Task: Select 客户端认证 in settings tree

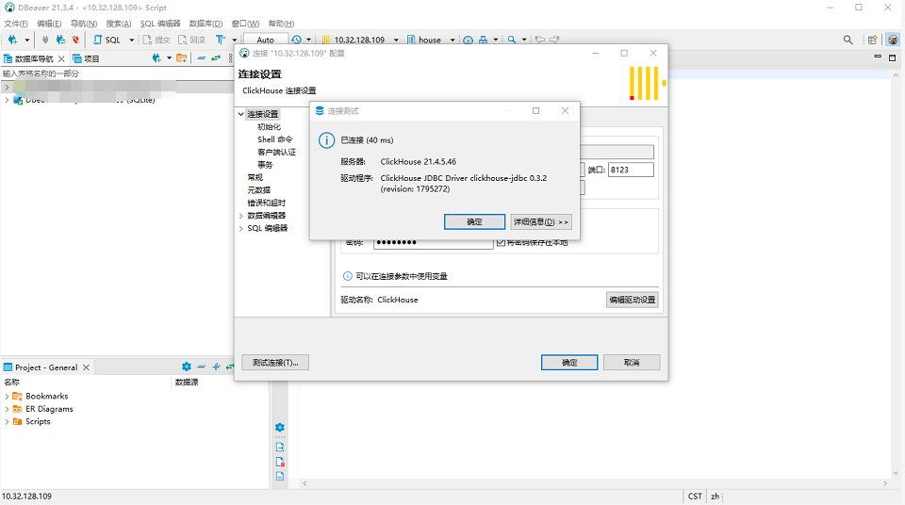Action: click(x=276, y=153)
